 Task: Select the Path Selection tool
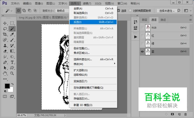[5, 68]
